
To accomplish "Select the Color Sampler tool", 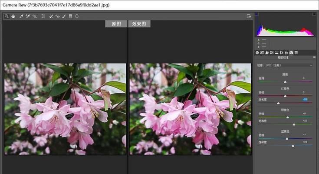I will (28, 16).
